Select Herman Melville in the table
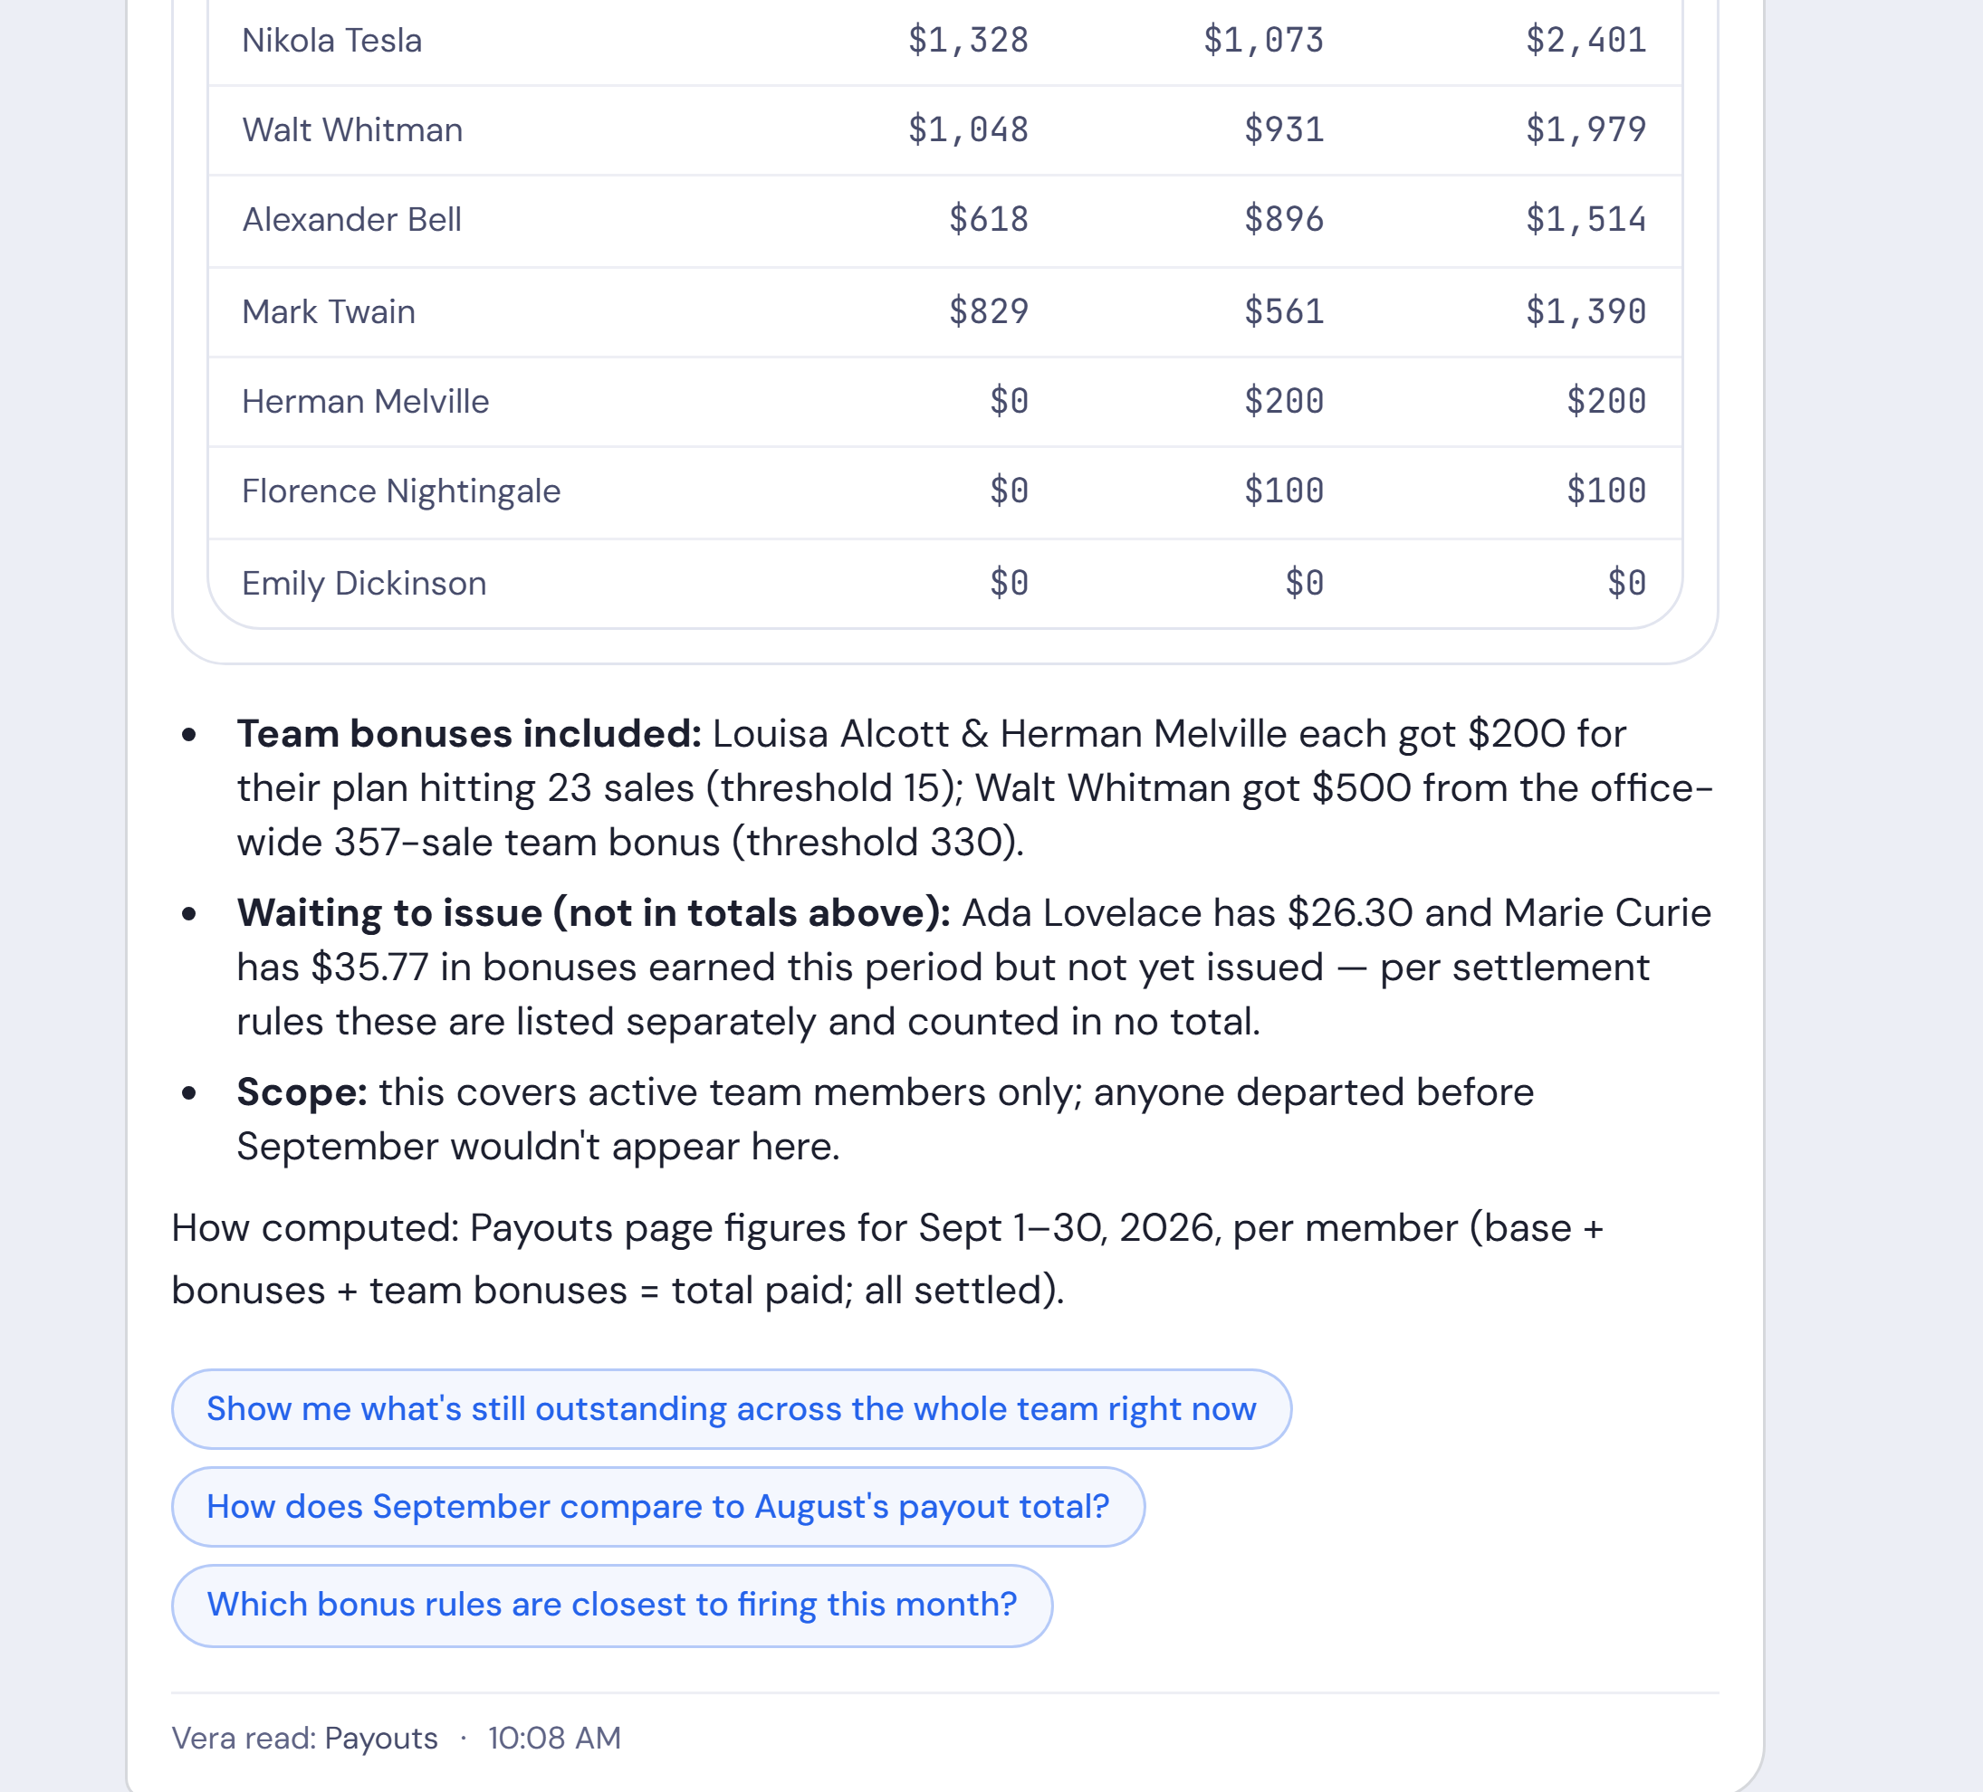Viewport: 1983px width, 1792px height. [365, 401]
